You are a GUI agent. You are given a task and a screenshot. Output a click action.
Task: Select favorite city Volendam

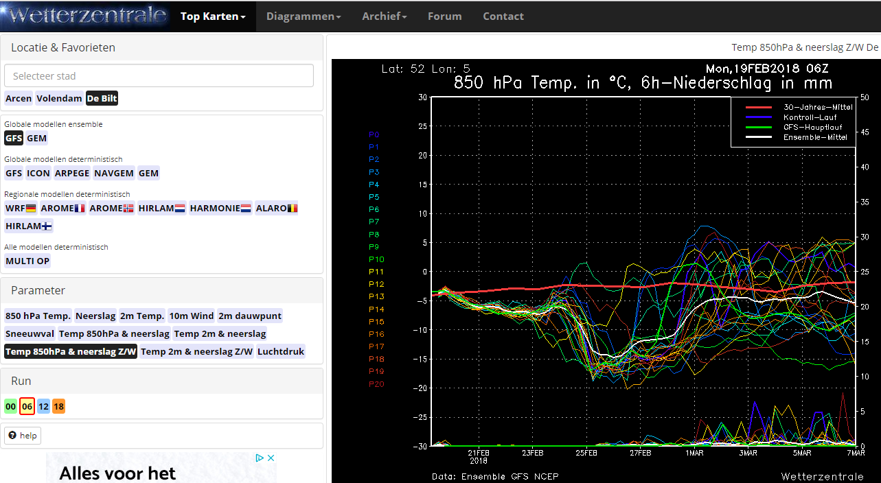coord(59,98)
